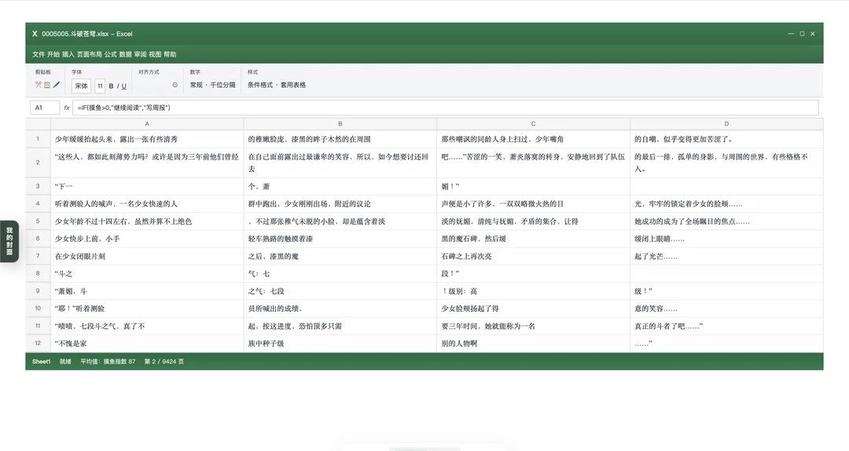Open the 公式 menu
Screen dimensions: 849x451
tap(111, 54)
